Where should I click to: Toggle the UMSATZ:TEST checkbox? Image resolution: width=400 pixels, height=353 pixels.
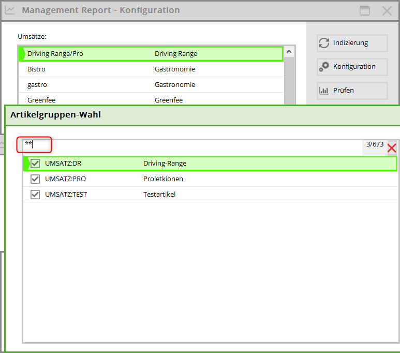35,195
